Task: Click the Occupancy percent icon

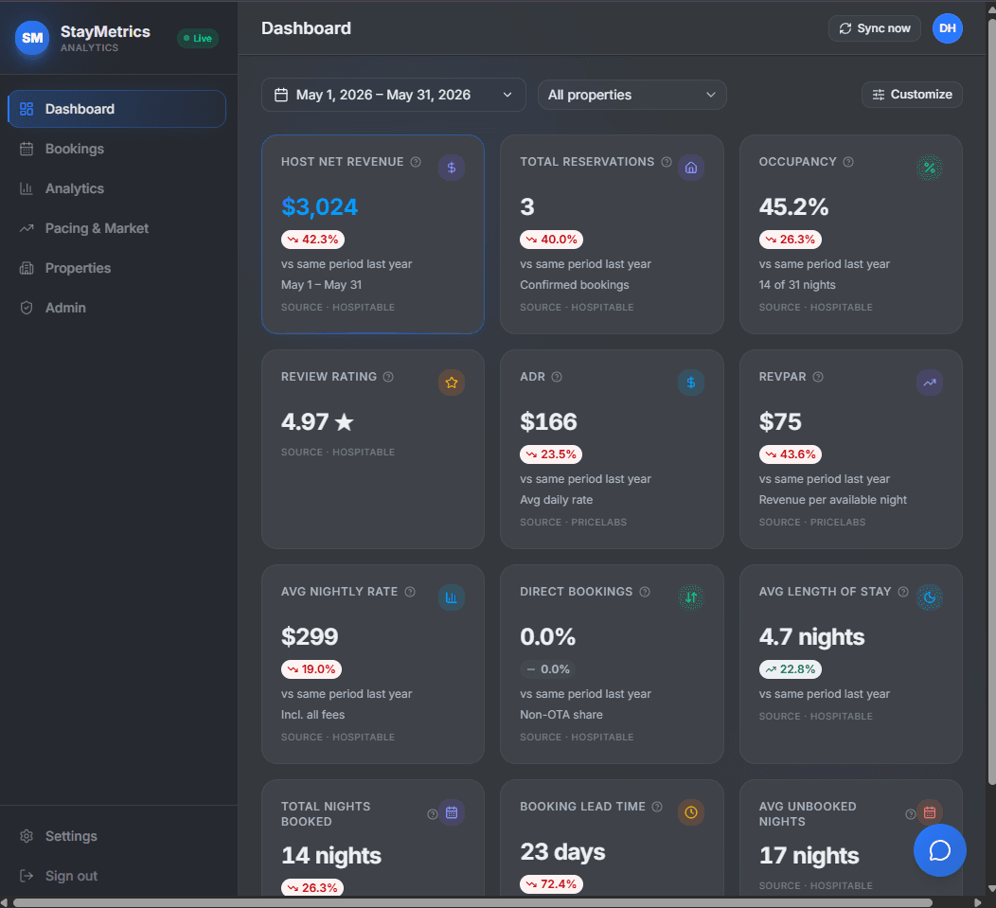Action: [x=930, y=168]
